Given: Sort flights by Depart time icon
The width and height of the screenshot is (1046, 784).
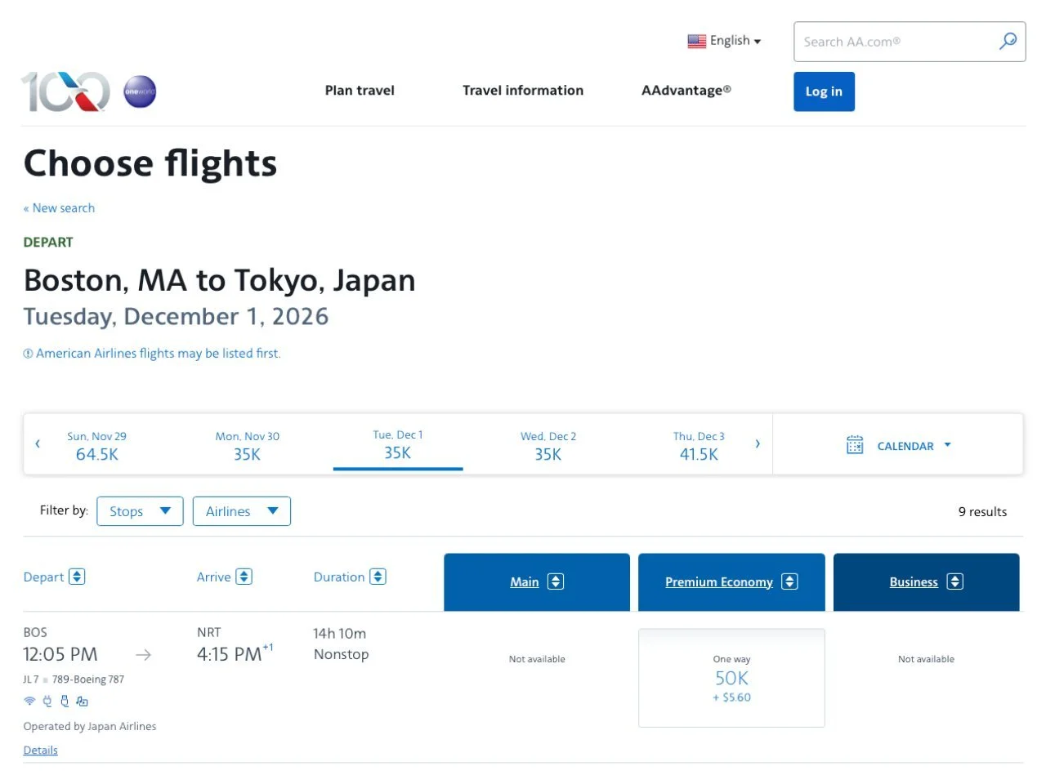Looking at the screenshot, I should point(77,577).
